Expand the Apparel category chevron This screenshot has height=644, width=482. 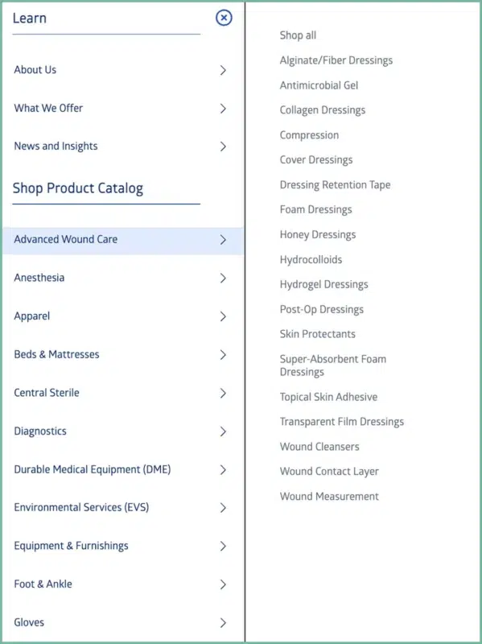pos(222,316)
